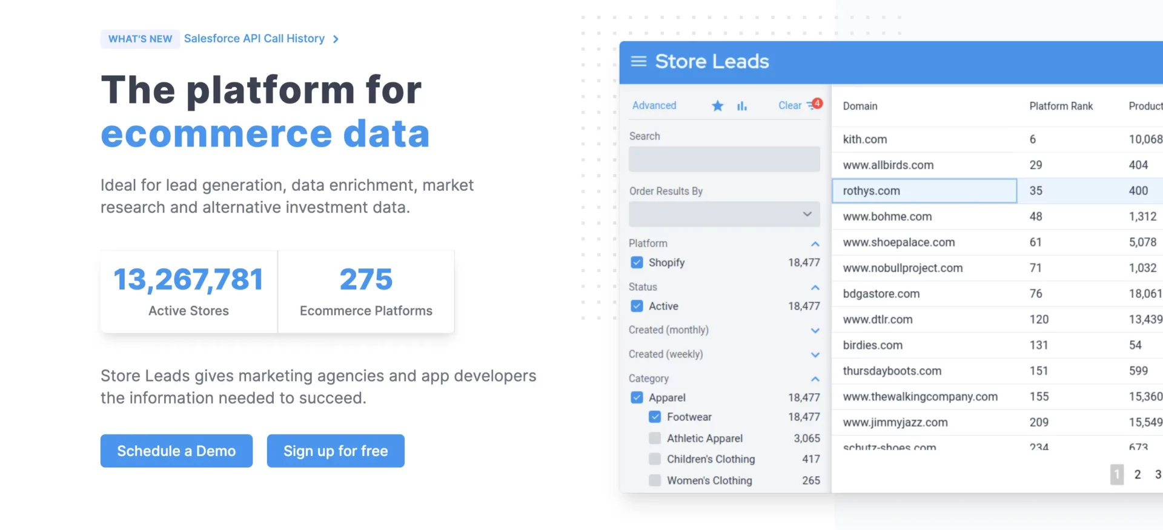
Task: Collapse the Status filter section
Action: coord(815,287)
